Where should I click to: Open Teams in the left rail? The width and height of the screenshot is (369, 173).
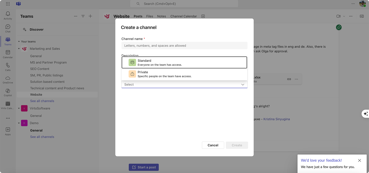[x=8, y=41]
